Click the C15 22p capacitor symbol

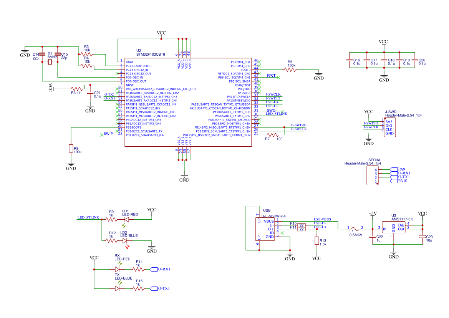[58, 54]
